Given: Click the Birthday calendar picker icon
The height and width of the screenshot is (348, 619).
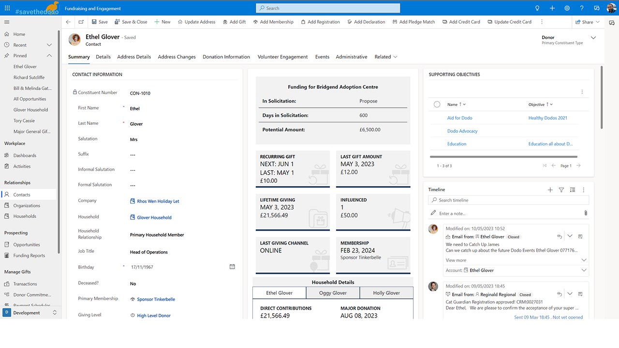Looking at the screenshot, I should 232,267.
